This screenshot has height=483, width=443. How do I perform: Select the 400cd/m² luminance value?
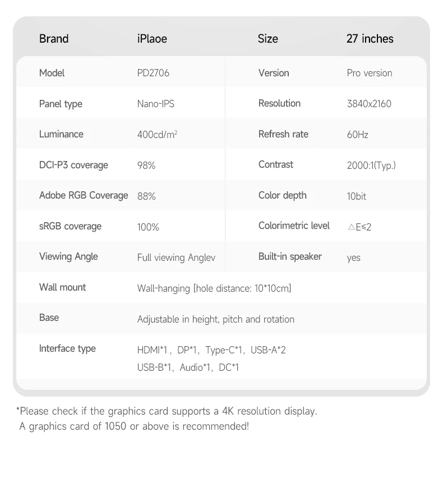[x=157, y=135]
